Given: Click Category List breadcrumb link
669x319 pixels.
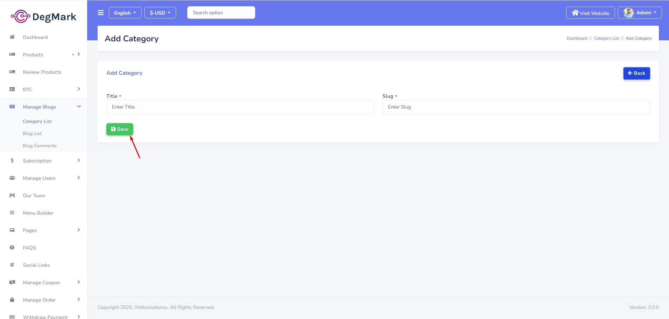Looking at the screenshot, I should pyautogui.click(x=606, y=38).
